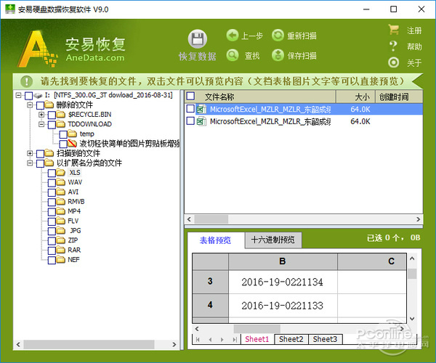This screenshot has height=363, width=436.
Task: Collapse the 以扩展名分类的文件 node
Action: coord(30,163)
